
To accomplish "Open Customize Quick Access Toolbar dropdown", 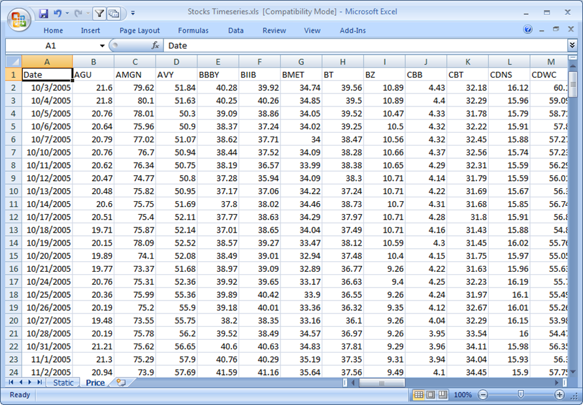I will tap(133, 12).
